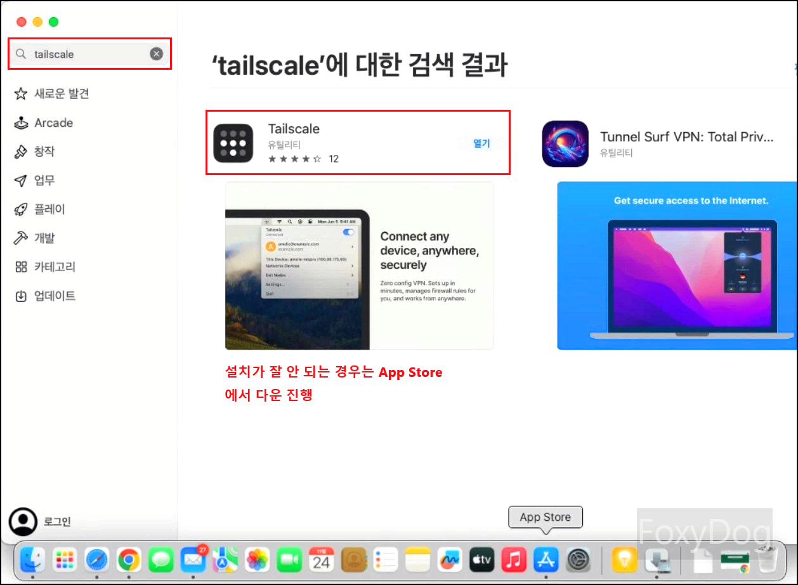The height and width of the screenshot is (585, 798).
Task: Open Mail with 27 unread badge
Action: [193, 560]
